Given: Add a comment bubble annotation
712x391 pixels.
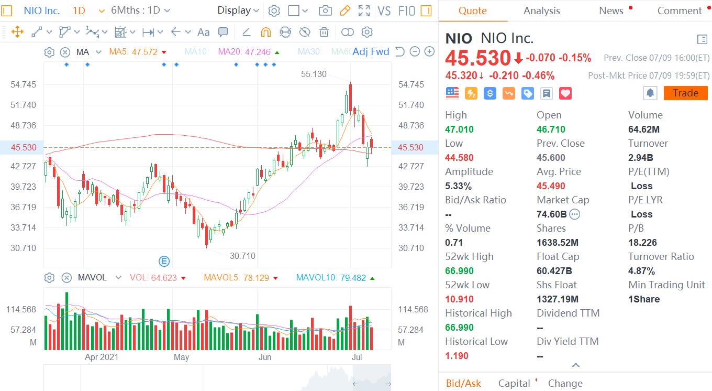Looking at the screenshot, I should tap(223, 32).
